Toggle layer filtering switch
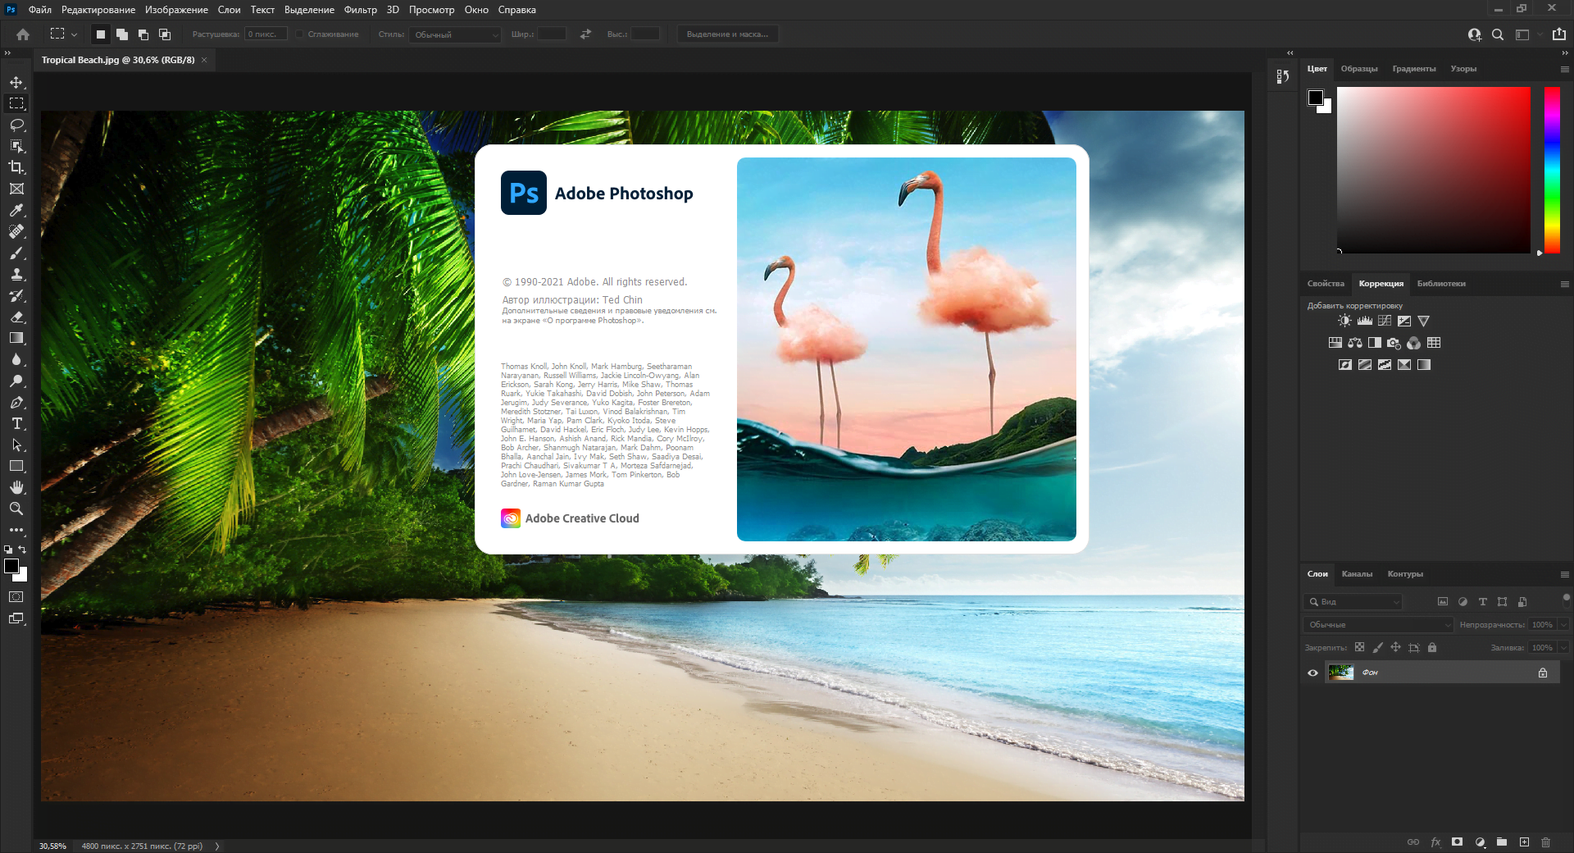The image size is (1574, 853). pyautogui.click(x=1566, y=600)
